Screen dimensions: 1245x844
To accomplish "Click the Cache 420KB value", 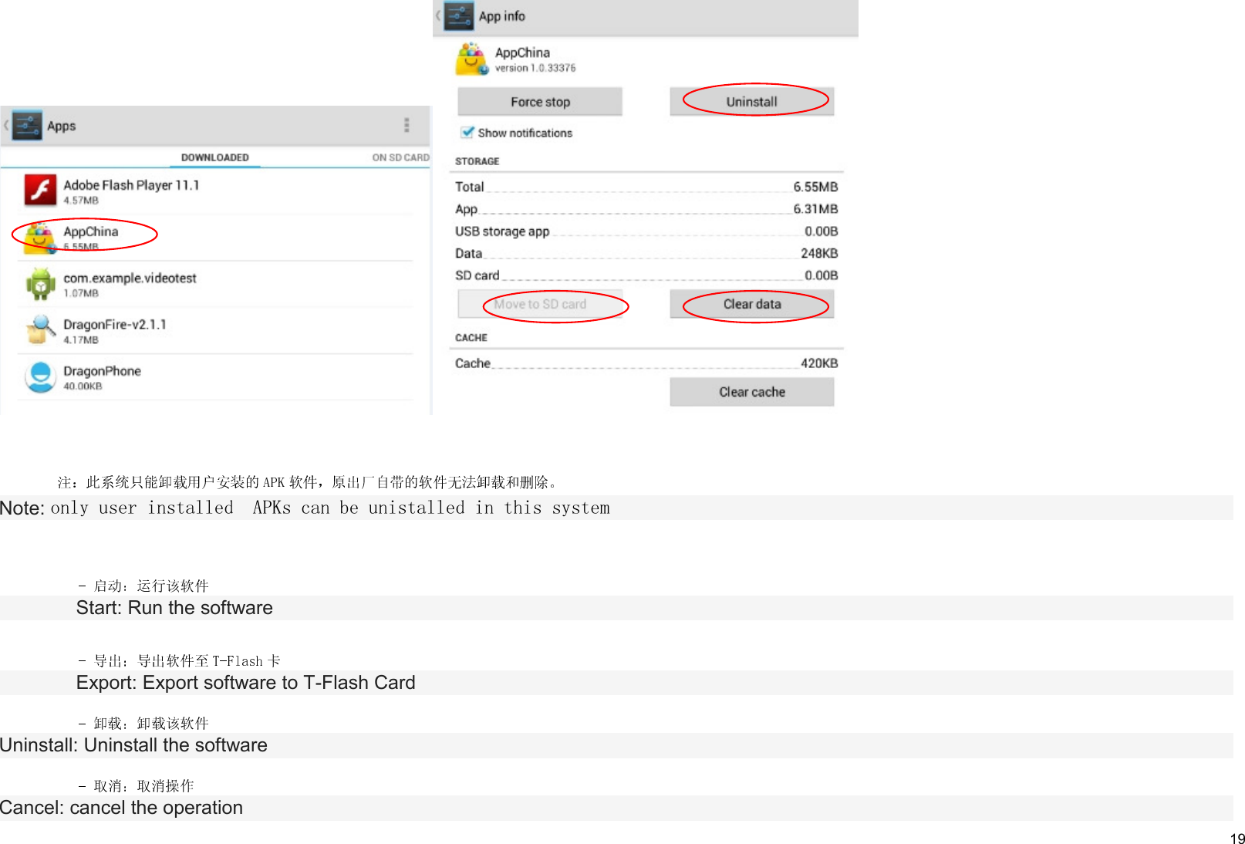I will click(x=819, y=363).
